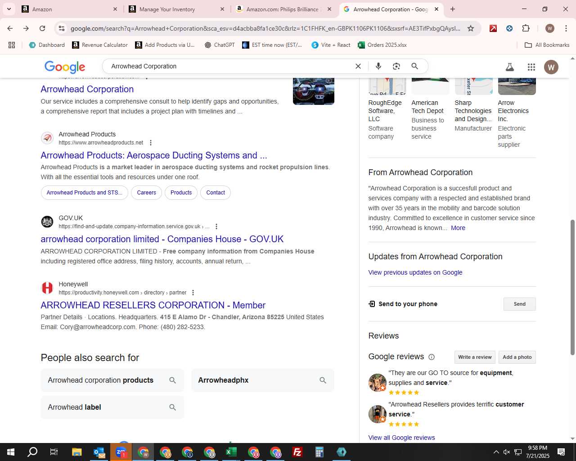Screen dimensions: 576x461
Task: Open more options for Arrowhead Products result
Action: (151, 143)
